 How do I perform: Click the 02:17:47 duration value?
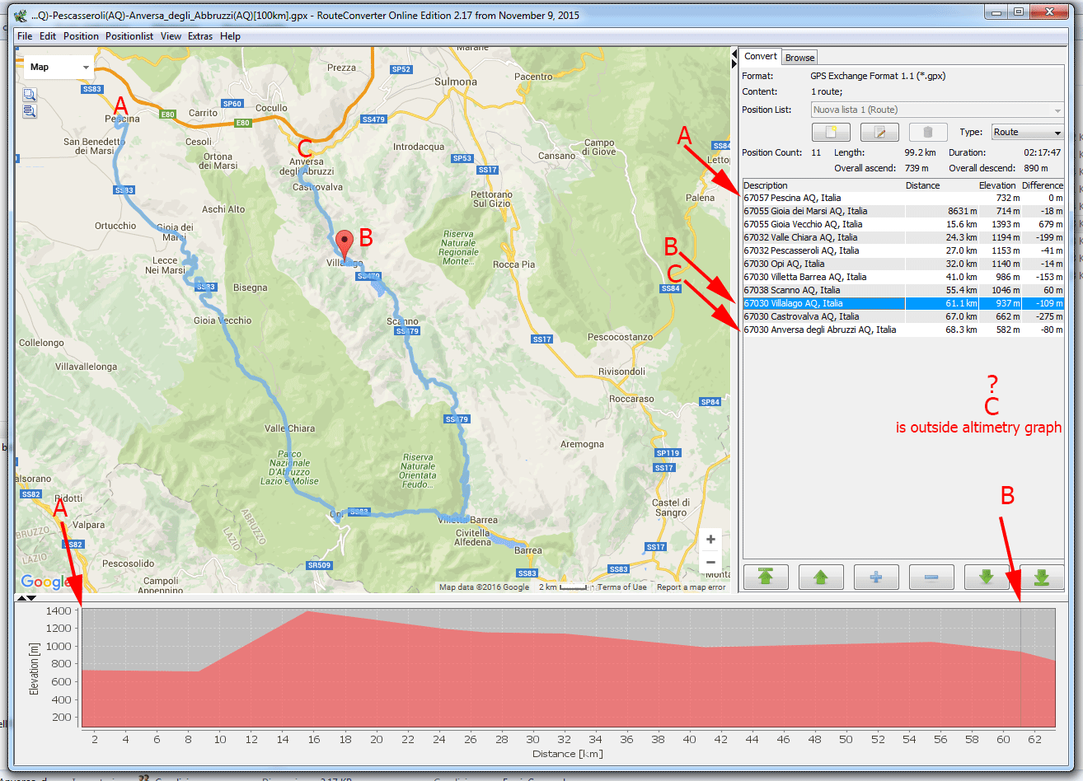click(x=1043, y=152)
